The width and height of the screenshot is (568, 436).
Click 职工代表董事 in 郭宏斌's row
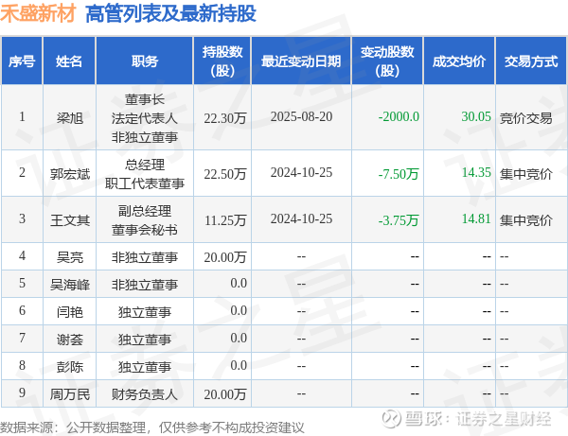(x=145, y=183)
